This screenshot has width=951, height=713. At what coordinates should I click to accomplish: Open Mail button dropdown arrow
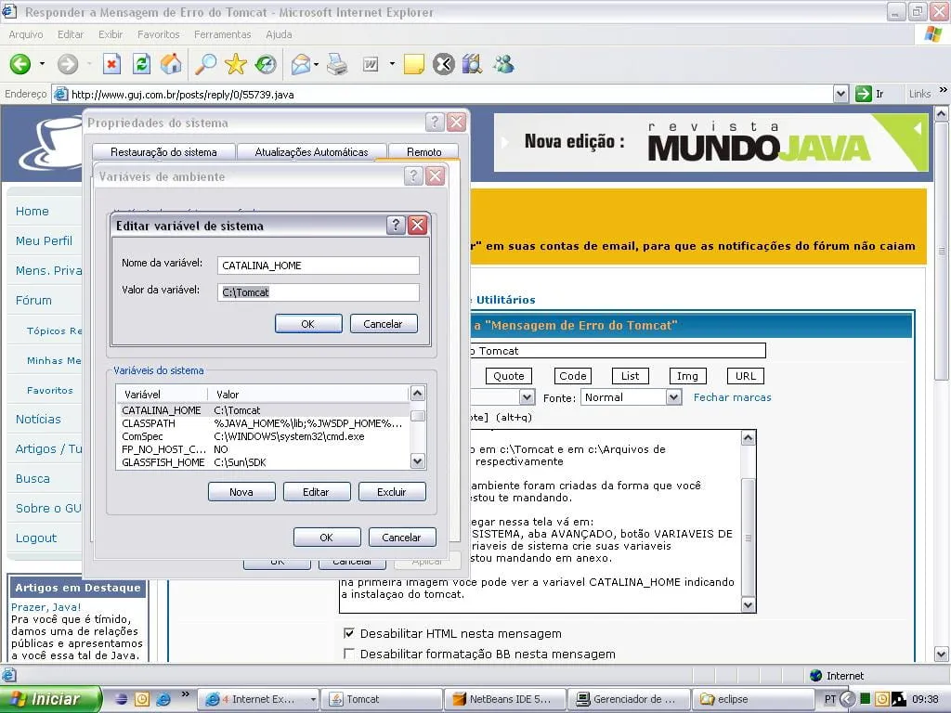pyautogui.click(x=316, y=64)
